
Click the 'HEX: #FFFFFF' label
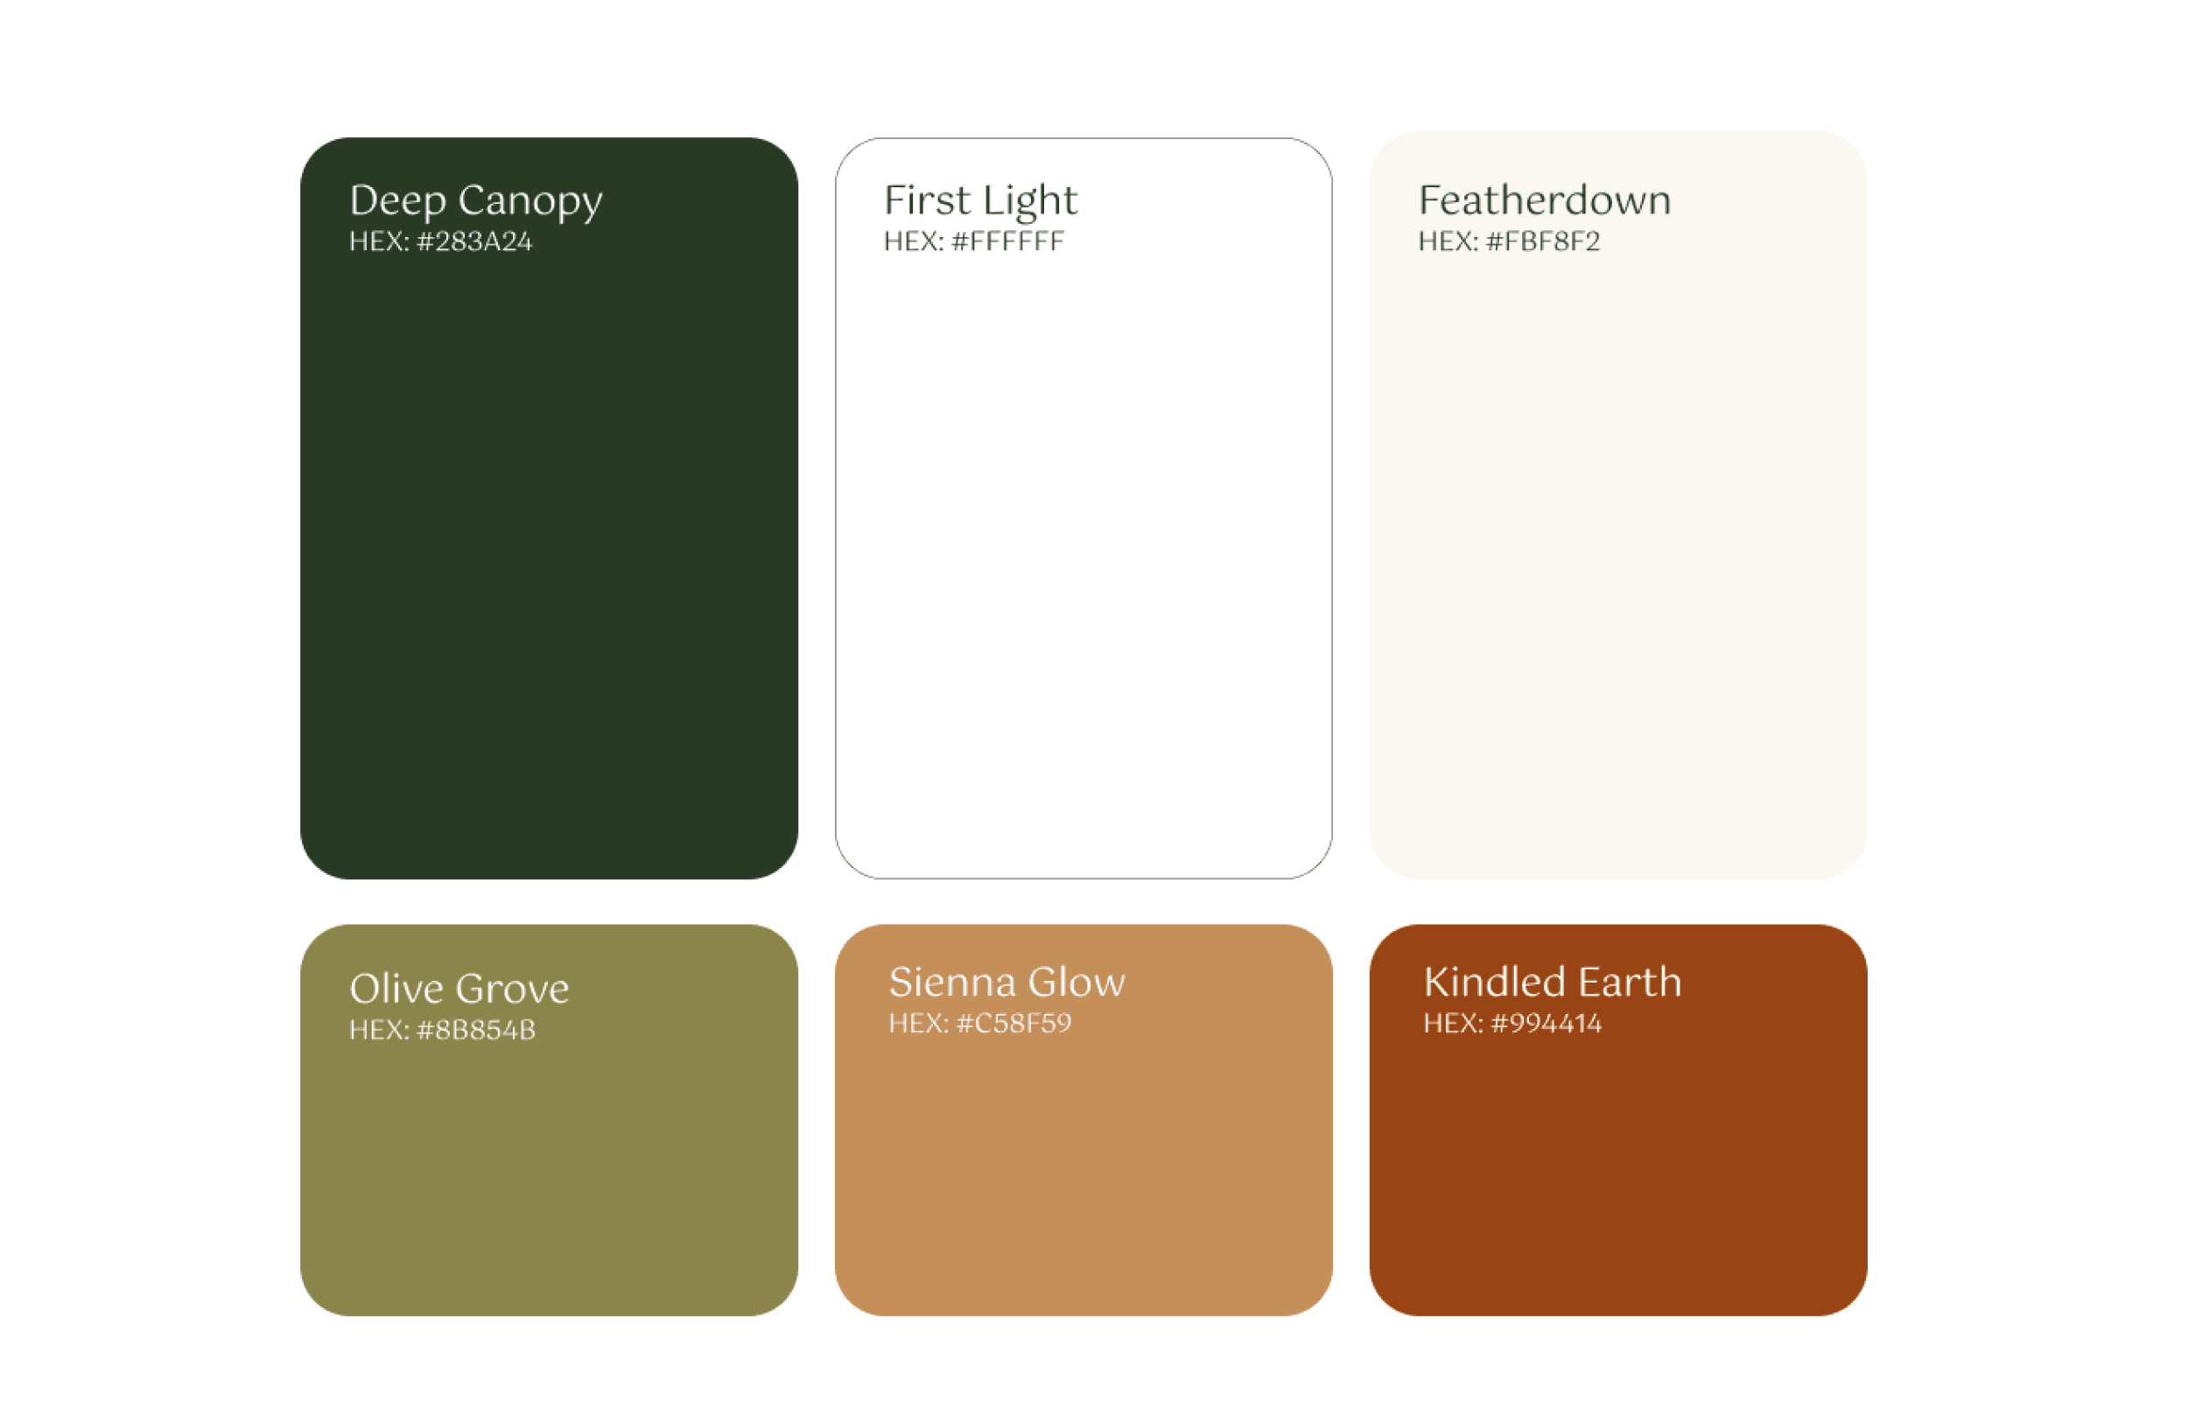tap(974, 241)
